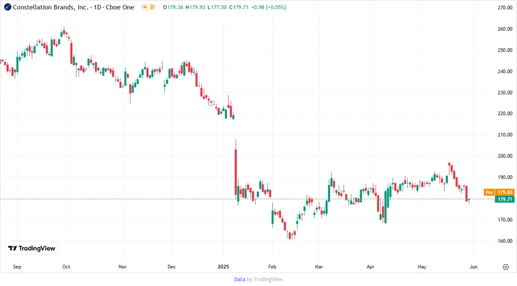Image resolution: width=517 pixels, height=286 pixels.
Task: Click the Constellation Brands logo icon
Action: pyautogui.click(x=7, y=7)
